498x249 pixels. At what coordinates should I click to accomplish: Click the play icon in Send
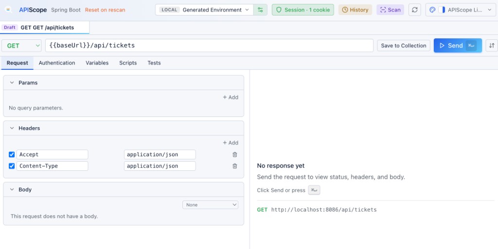pos(442,46)
